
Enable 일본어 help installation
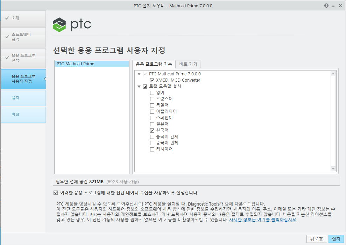[x=152, y=124]
